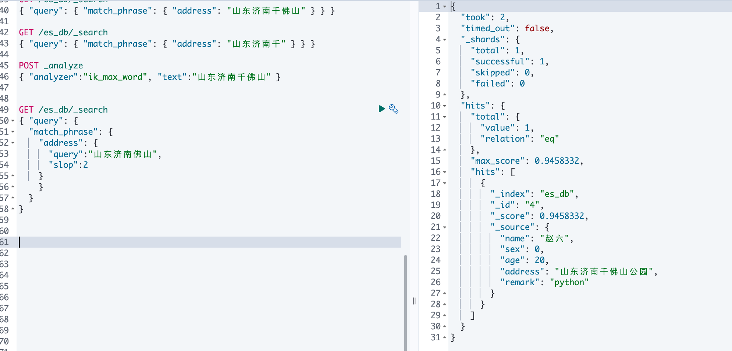Click the "POST _analyze" request line
The image size is (732, 351).
[51, 65]
